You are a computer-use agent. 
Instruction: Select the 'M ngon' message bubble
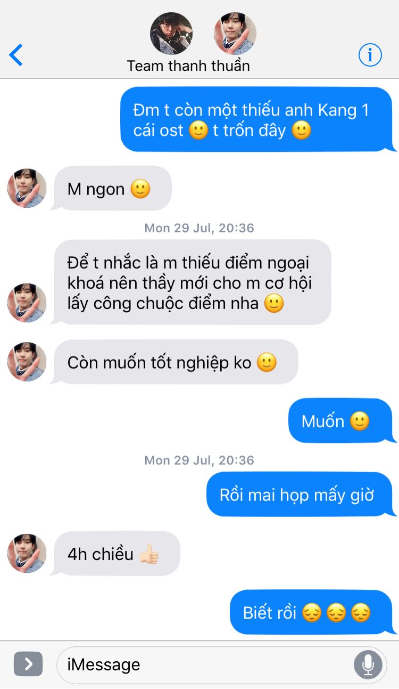click(x=111, y=188)
